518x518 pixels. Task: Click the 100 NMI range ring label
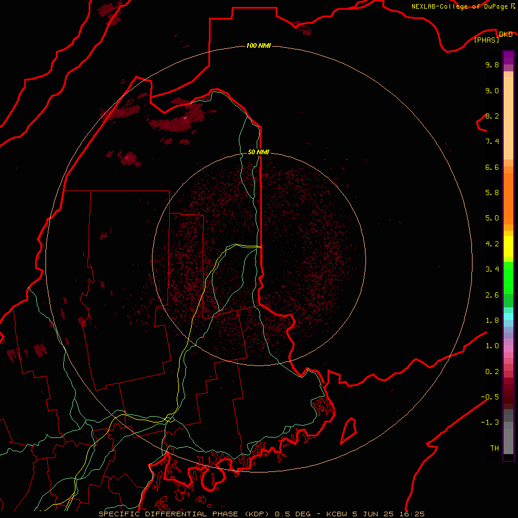click(x=258, y=45)
